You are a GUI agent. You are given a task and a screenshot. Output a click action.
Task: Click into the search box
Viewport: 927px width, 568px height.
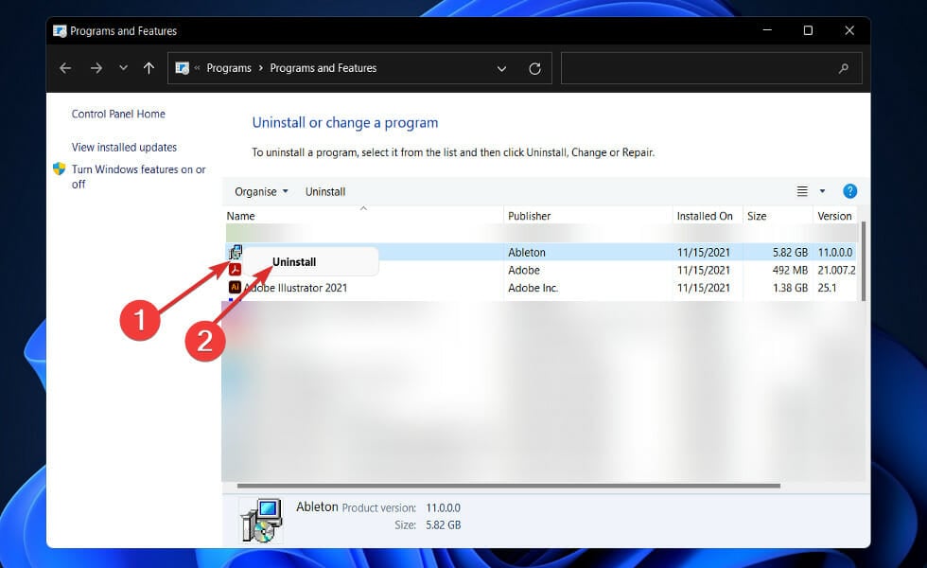point(711,68)
